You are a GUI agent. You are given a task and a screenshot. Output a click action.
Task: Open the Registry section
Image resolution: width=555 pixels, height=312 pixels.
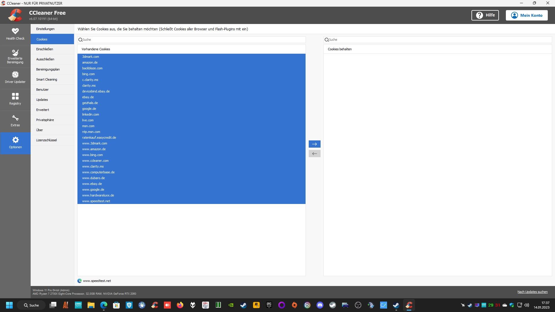(15, 99)
